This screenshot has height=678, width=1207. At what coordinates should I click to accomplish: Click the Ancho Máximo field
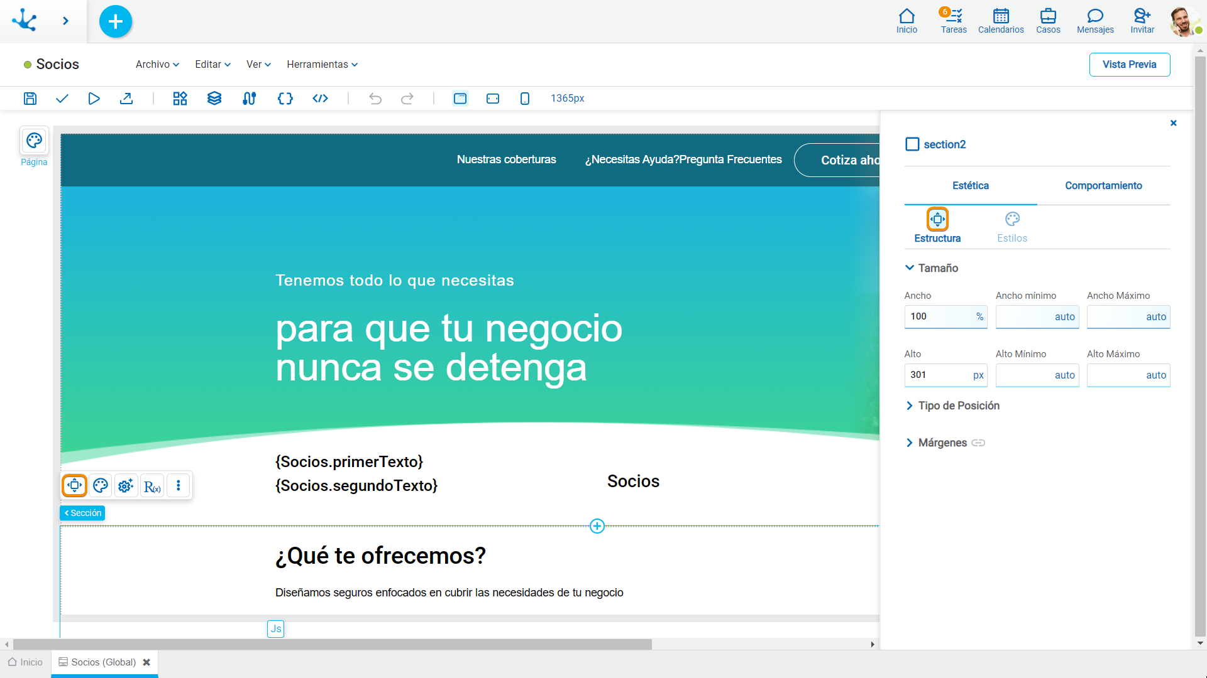click(1128, 316)
